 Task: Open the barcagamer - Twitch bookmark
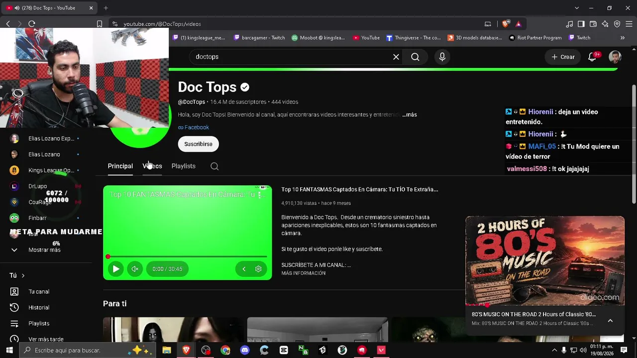tap(259, 38)
